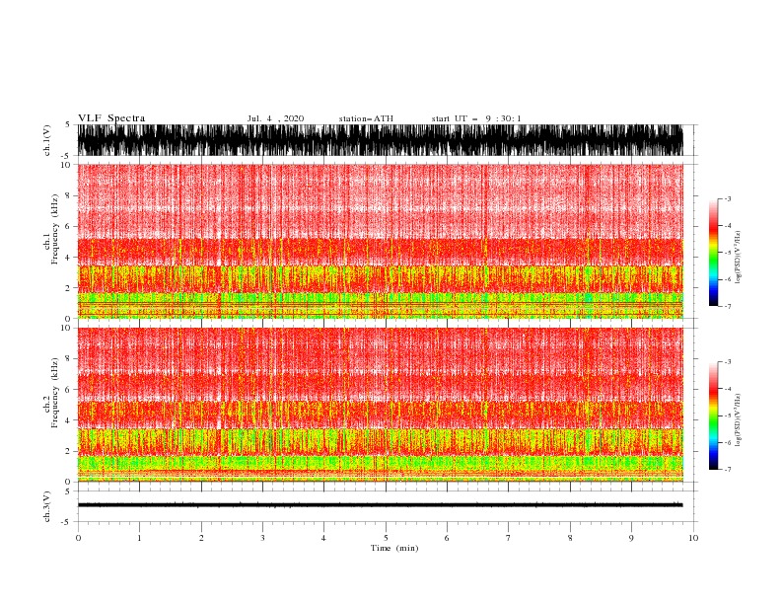Click the "6" tick on ch.2 frequency axis

pyautogui.click(x=69, y=390)
